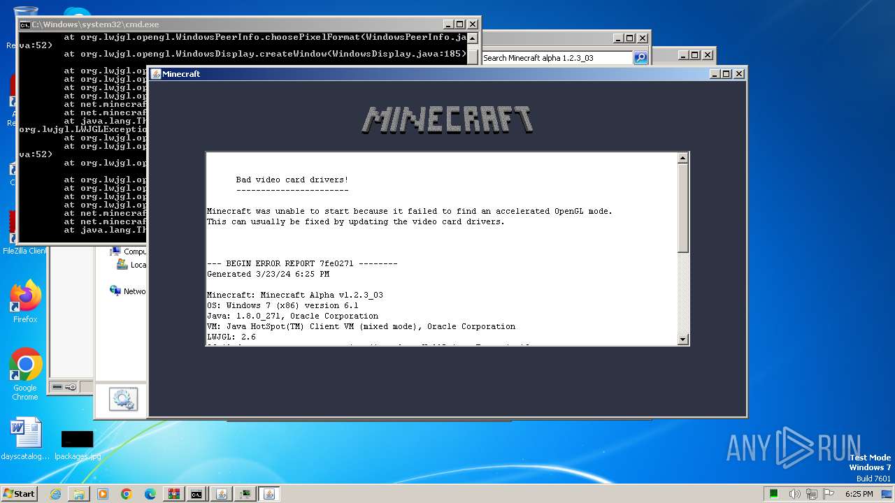Click 'VM: Java HotSpot(TM) Client VM' line
The width and height of the screenshot is (895, 503).
(361, 326)
